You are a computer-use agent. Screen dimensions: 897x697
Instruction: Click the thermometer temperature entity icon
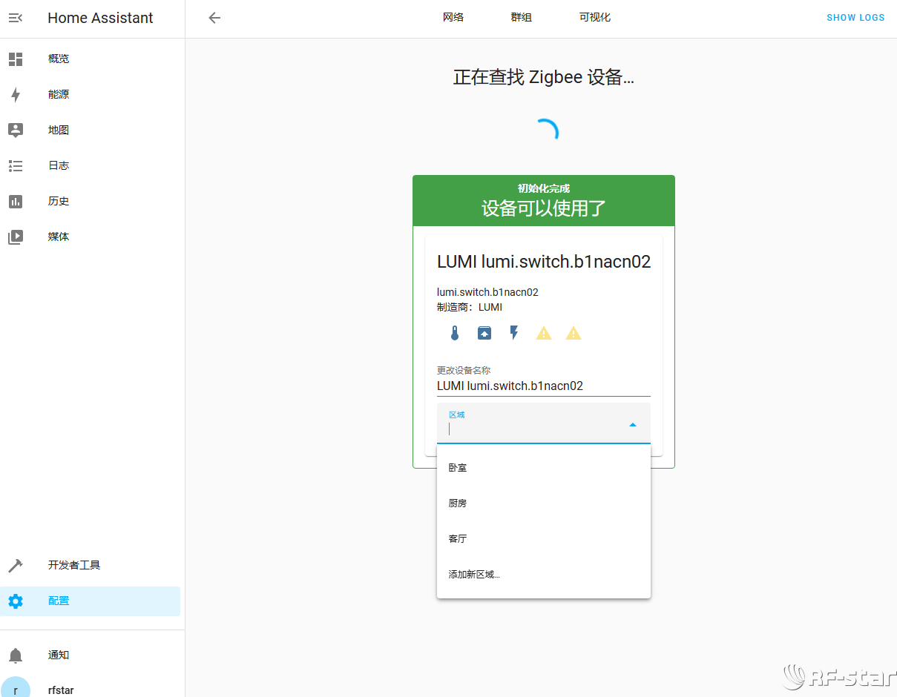click(455, 334)
